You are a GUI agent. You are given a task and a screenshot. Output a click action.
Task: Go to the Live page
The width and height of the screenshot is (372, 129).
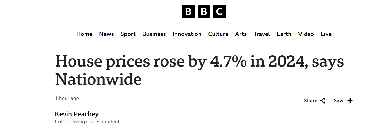coord(326,34)
